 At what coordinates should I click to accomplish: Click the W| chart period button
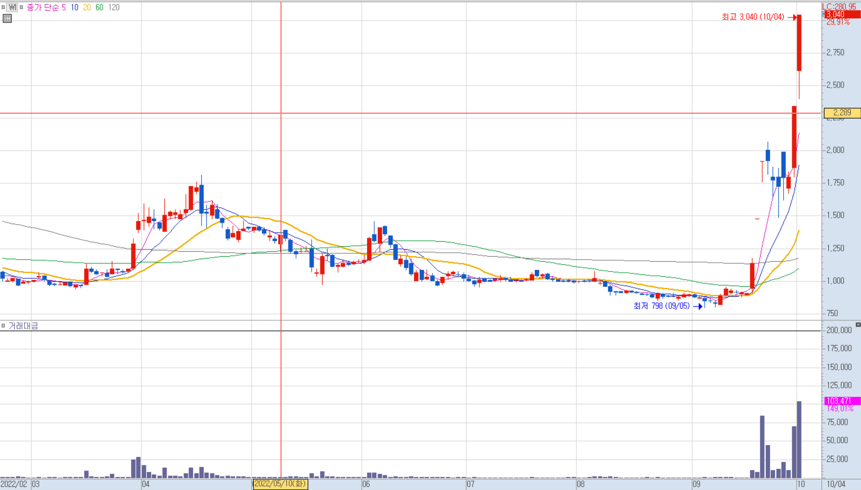pyautogui.click(x=13, y=7)
